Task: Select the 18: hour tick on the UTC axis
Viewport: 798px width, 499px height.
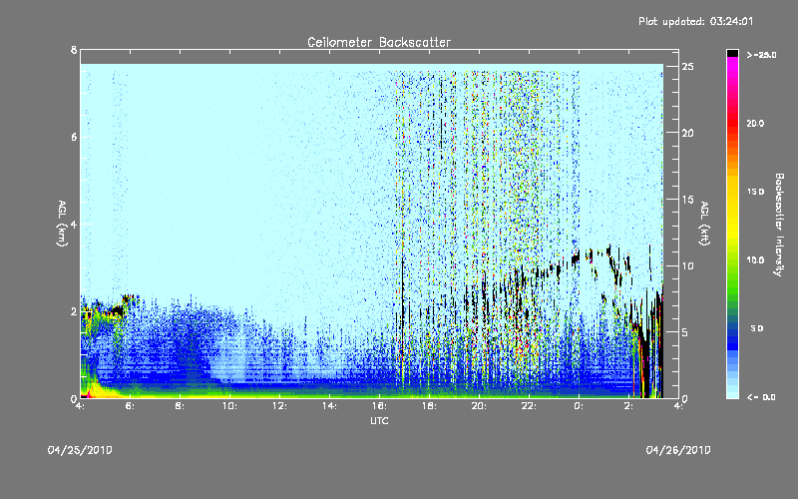Action: pyautogui.click(x=430, y=406)
